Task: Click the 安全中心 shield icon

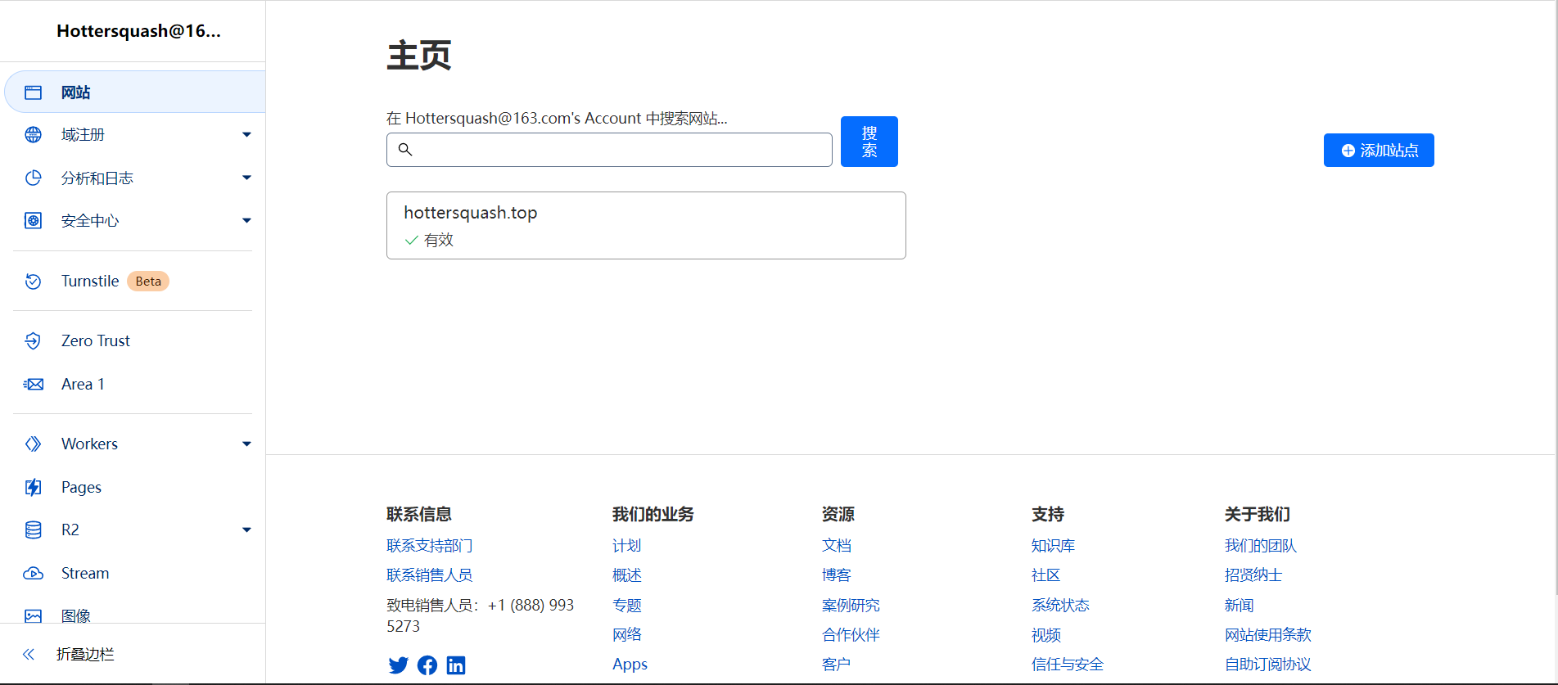Action: 33,220
